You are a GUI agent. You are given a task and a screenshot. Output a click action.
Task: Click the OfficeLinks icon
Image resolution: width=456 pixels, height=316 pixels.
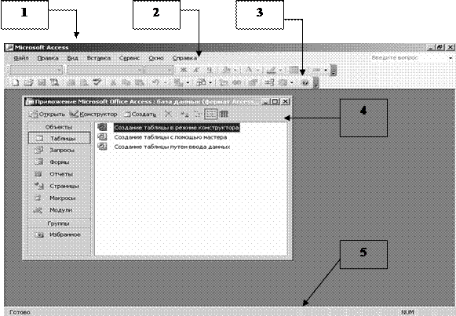[x=178, y=83]
